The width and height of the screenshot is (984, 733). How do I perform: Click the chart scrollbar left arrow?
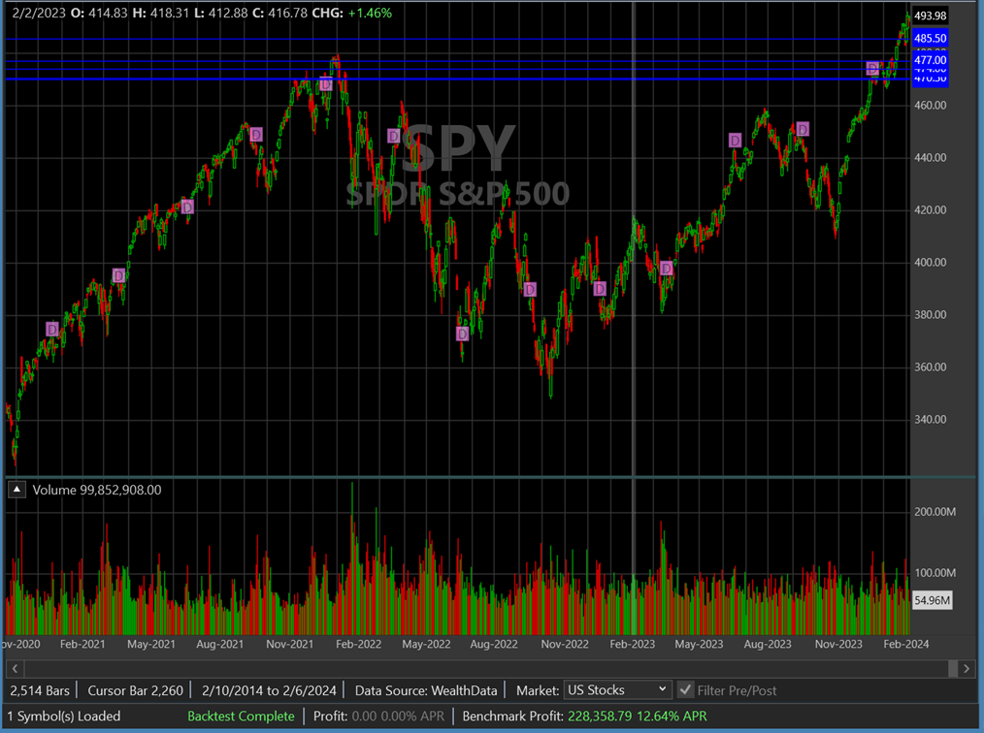(x=16, y=668)
